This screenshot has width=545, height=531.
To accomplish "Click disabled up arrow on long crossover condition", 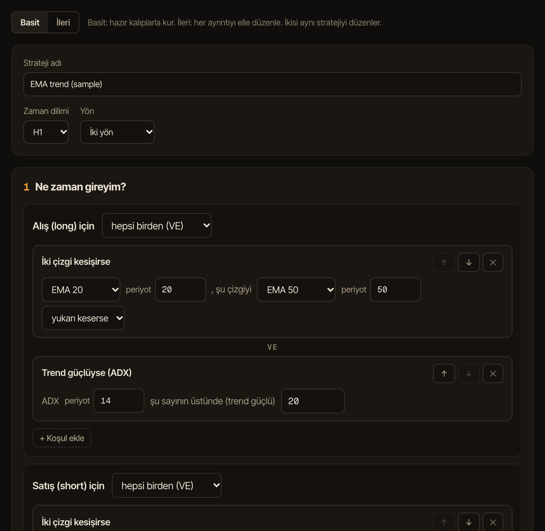I will (x=444, y=262).
